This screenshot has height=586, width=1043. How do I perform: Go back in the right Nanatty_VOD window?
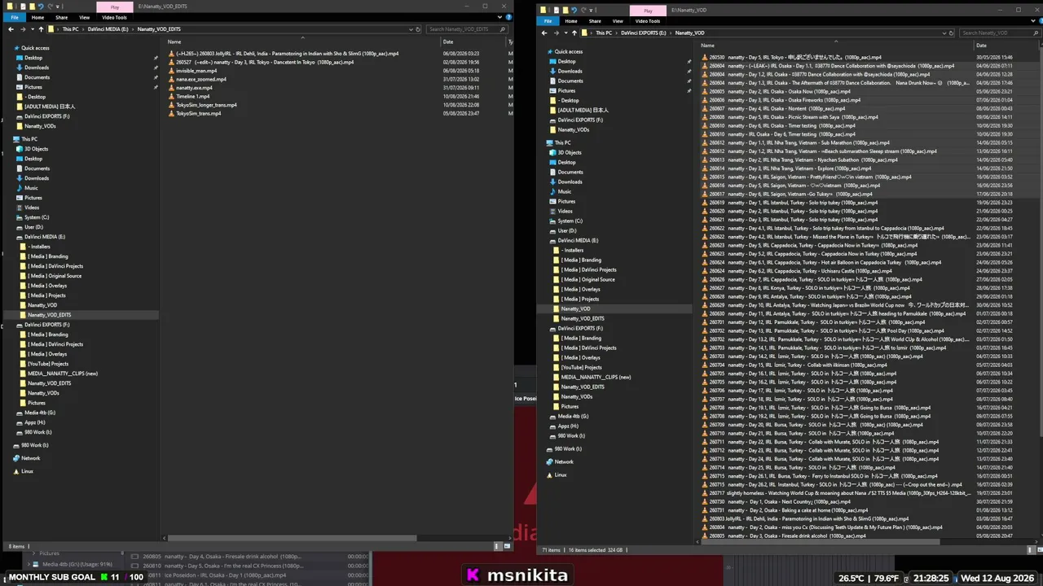pos(544,33)
